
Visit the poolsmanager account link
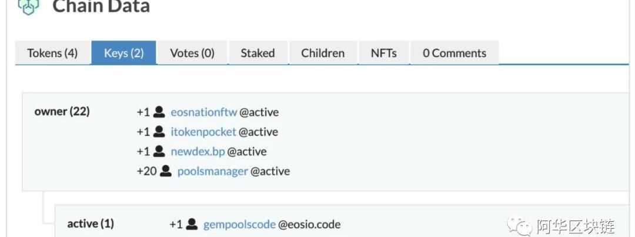pos(212,171)
